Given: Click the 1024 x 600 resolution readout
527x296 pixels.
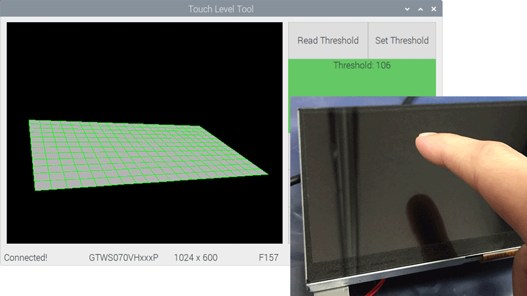Looking at the screenshot, I should 196,257.
